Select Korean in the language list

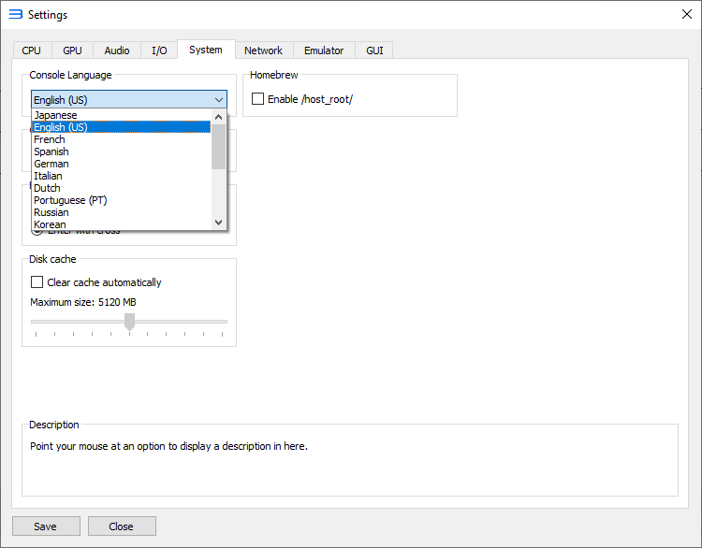coord(121,224)
